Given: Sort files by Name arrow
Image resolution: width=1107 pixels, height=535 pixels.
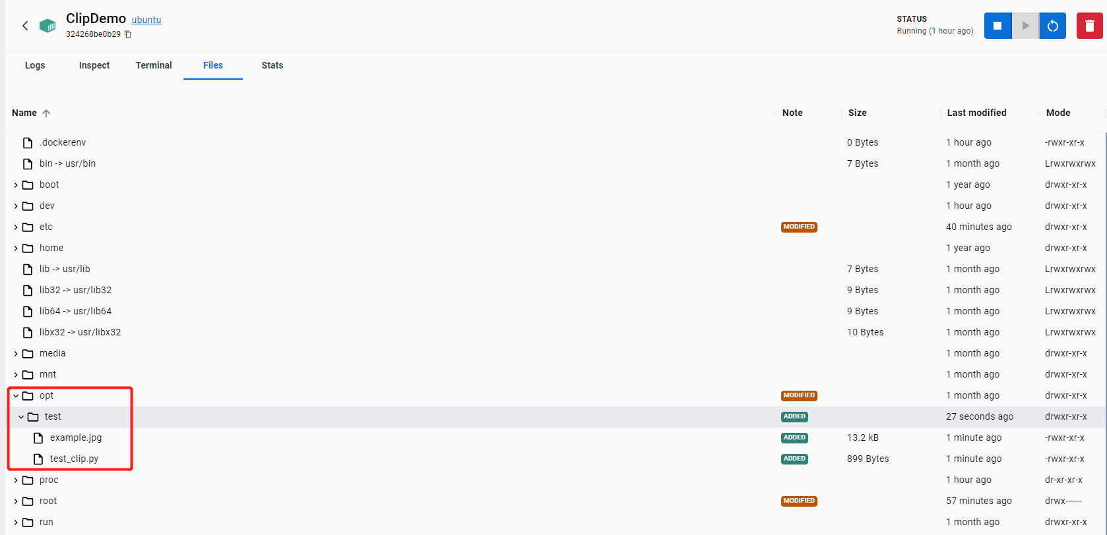Looking at the screenshot, I should [x=46, y=113].
